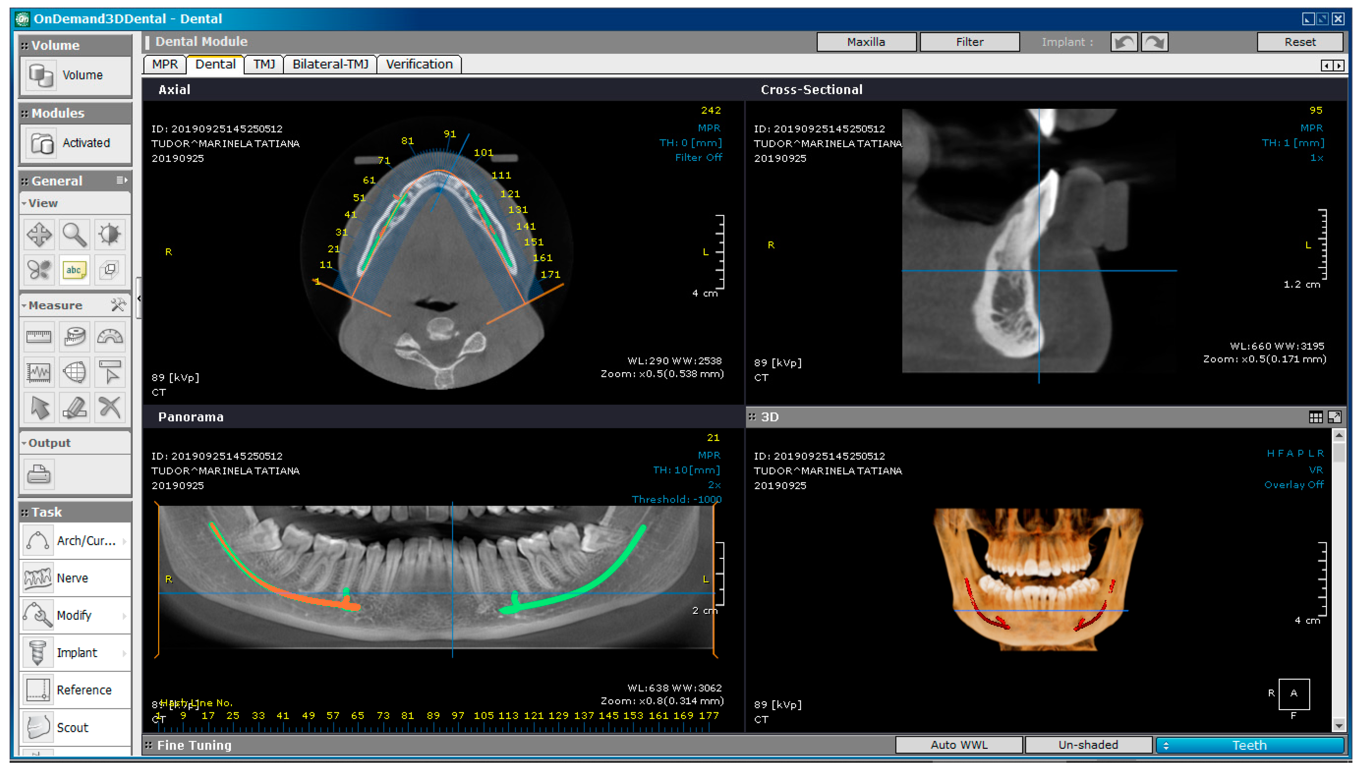Click the 'VR' render mode label
1361x769 pixels.
click(1316, 470)
